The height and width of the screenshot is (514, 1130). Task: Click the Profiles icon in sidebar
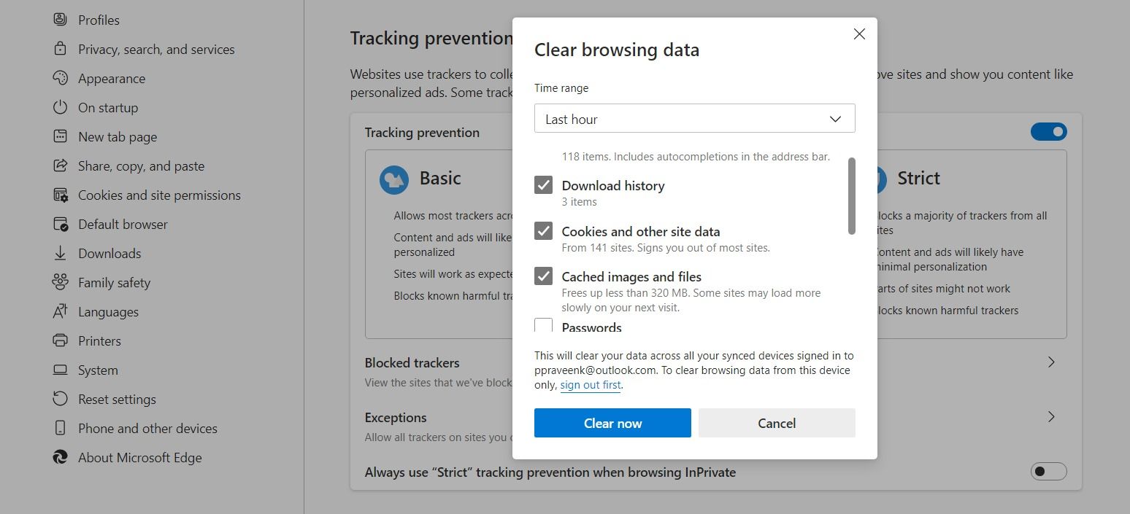[x=60, y=20]
